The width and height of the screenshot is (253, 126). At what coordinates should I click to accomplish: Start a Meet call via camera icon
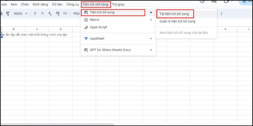[227, 1]
